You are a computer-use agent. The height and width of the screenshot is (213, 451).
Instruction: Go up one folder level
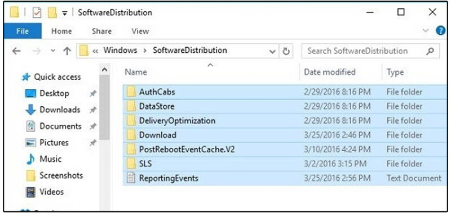point(67,51)
